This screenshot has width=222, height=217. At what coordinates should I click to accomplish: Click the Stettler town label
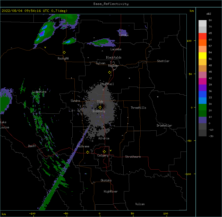click(163, 61)
